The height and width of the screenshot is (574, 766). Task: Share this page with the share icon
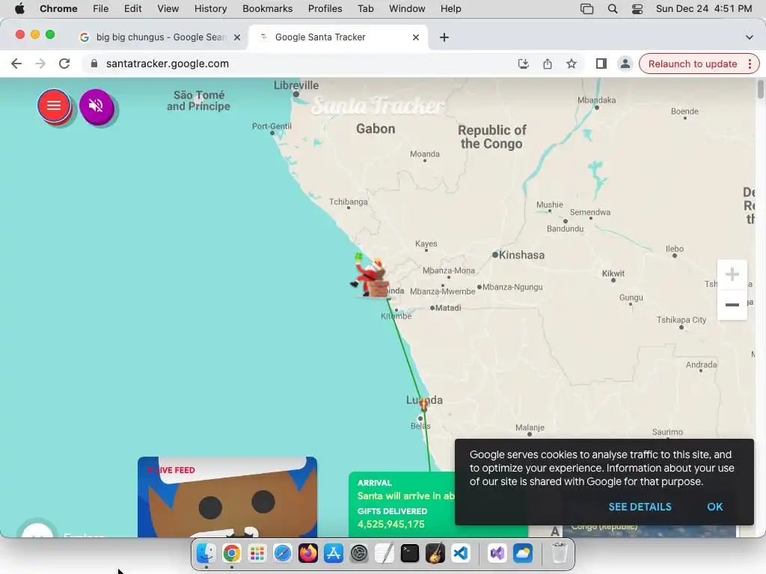click(x=547, y=64)
